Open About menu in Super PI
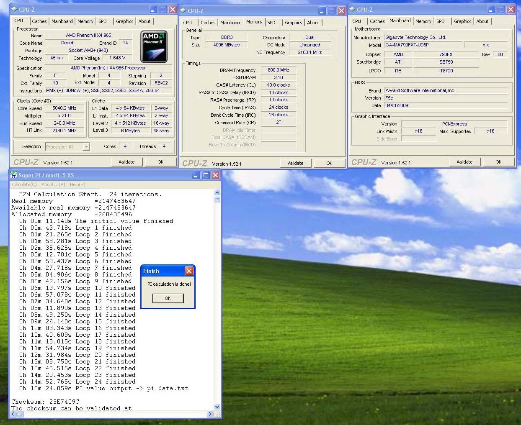521x425 pixels. (53, 184)
